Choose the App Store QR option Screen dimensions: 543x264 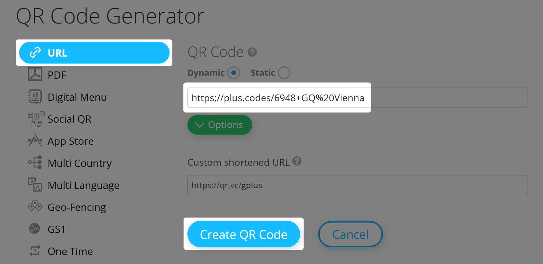pos(34,141)
